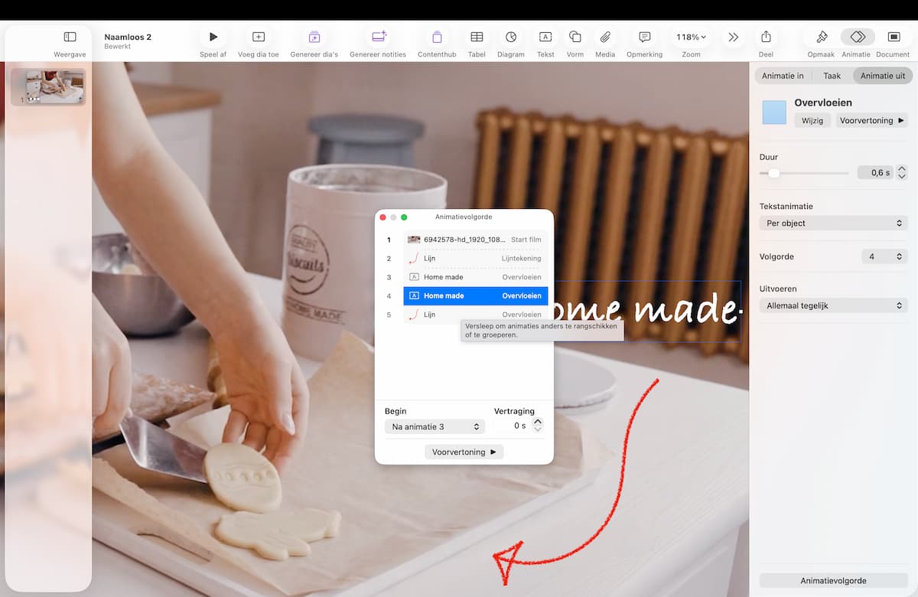Select the Animatie uit tab
Viewport: 918px width, 597px height.
tap(882, 76)
